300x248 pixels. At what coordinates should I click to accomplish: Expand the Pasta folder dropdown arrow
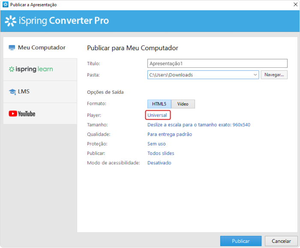coord(255,75)
